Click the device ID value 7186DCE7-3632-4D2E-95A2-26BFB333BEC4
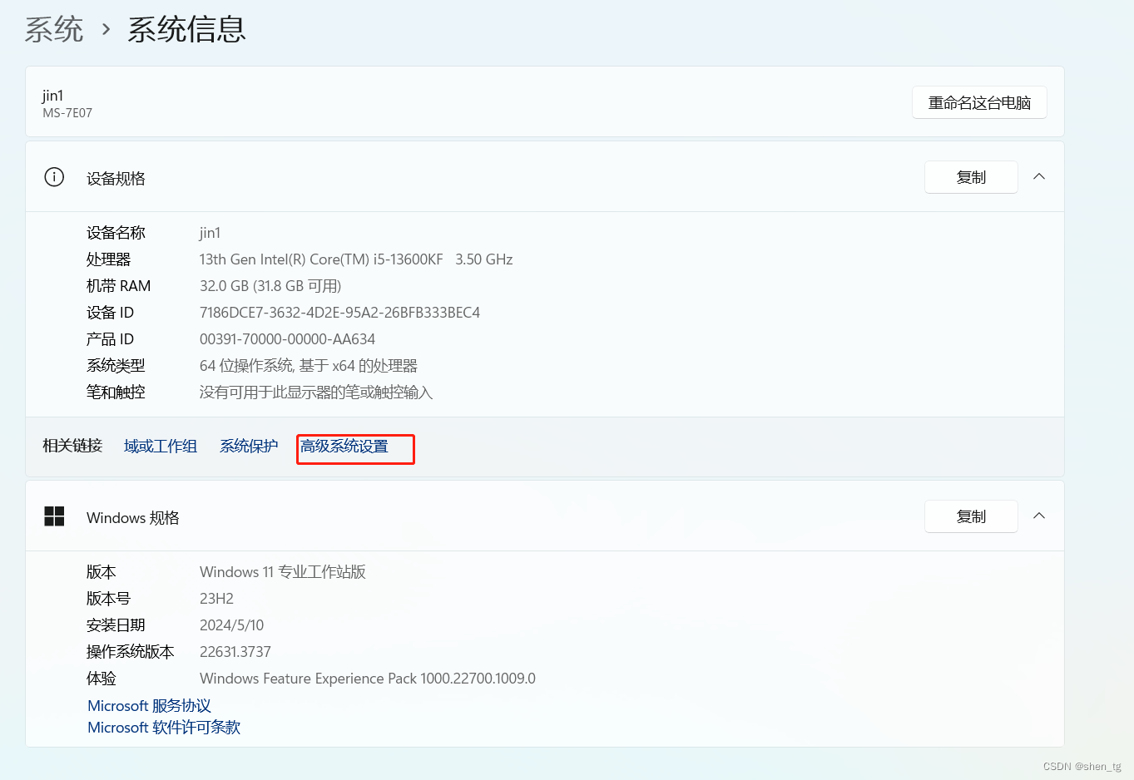1134x780 pixels. [340, 313]
